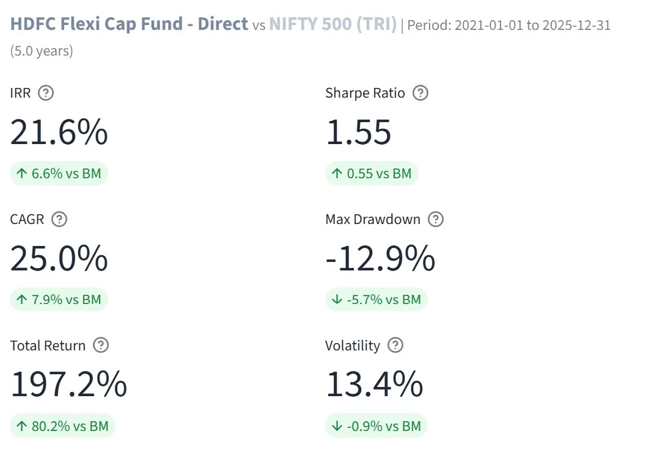
Task: Open the Volatility help icon
Action: pos(395,346)
